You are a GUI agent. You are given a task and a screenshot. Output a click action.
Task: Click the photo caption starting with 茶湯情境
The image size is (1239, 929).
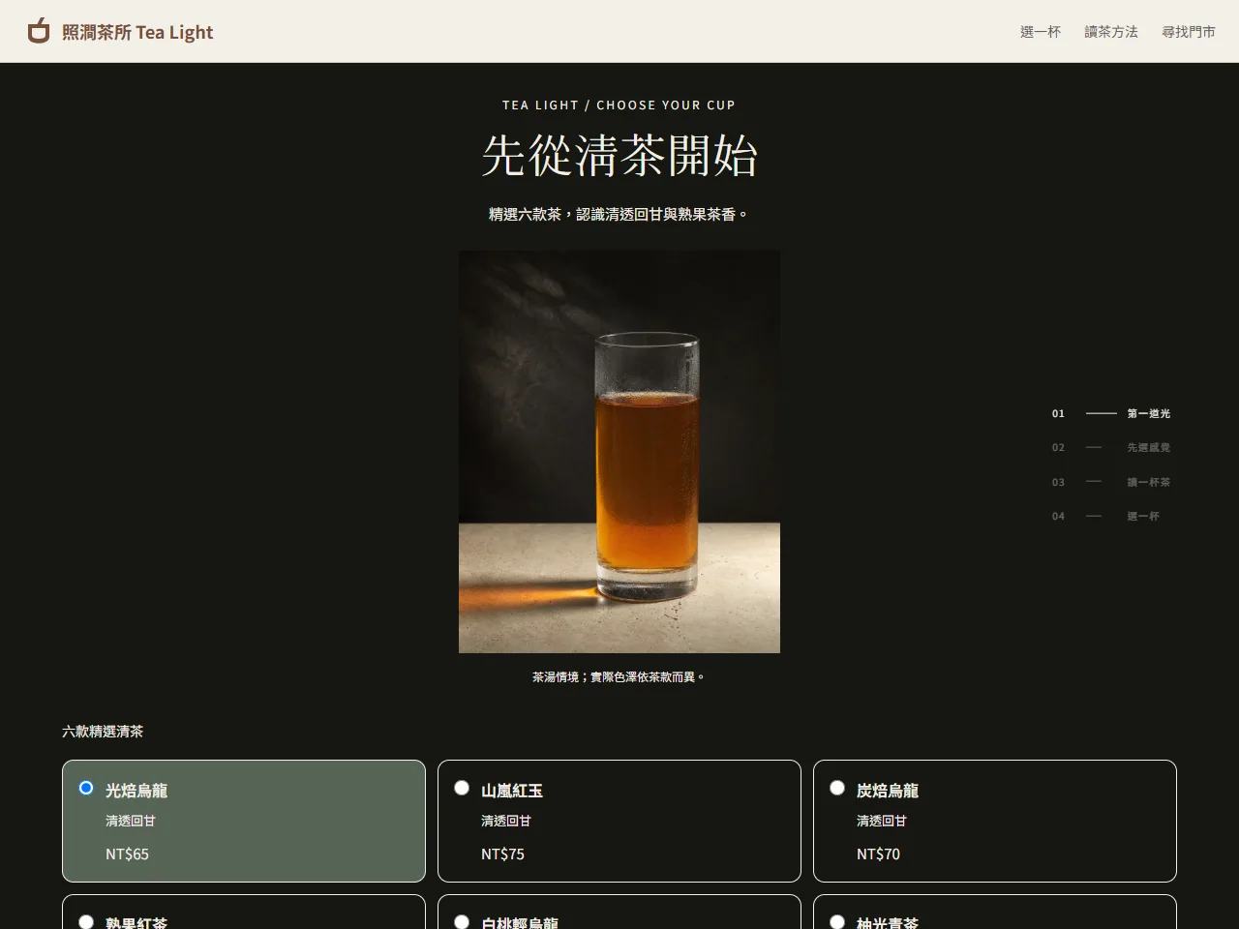tap(619, 676)
